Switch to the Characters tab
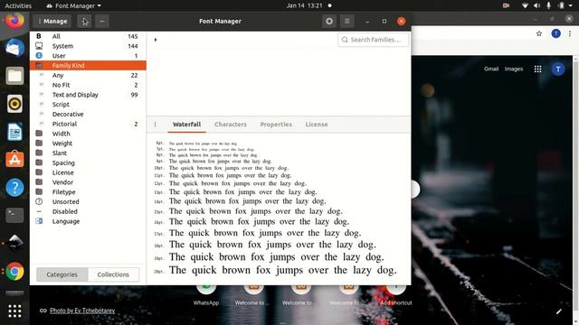 pos(231,125)
